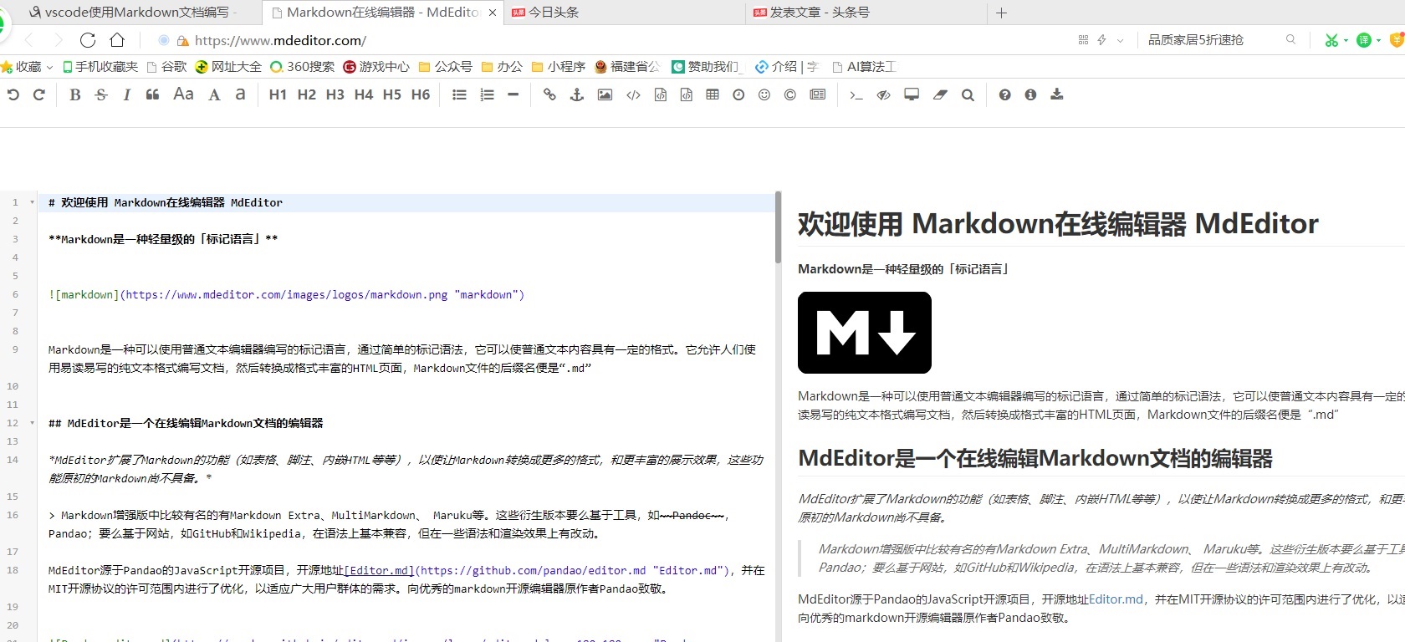Click the 品质家居5折速抢 search box
Screen dimensions: 1405x642
click(x=1196, y=40)
